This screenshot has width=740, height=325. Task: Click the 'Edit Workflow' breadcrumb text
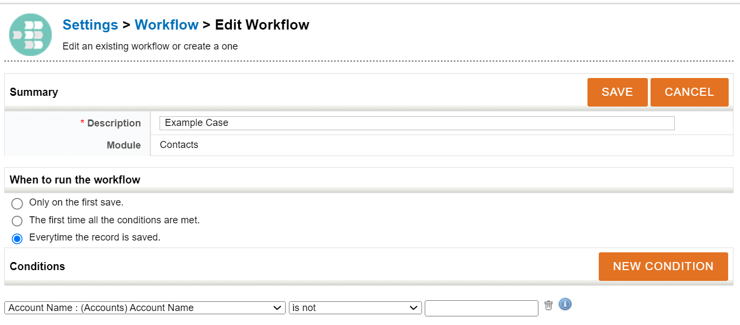tap(262, 25)
